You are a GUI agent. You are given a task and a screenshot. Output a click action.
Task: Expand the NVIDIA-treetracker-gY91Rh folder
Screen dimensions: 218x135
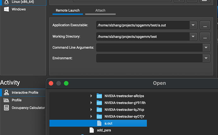(x=91, y=103)
